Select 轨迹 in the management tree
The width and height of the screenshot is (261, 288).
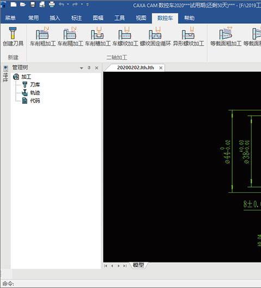click(x=35, y=93)
